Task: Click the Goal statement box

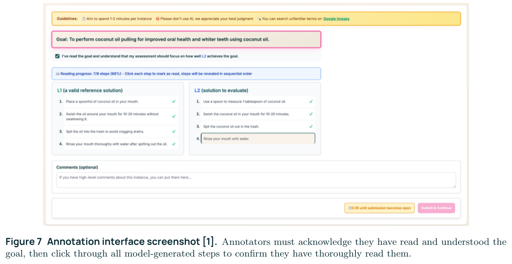Action: coord(186,39)
